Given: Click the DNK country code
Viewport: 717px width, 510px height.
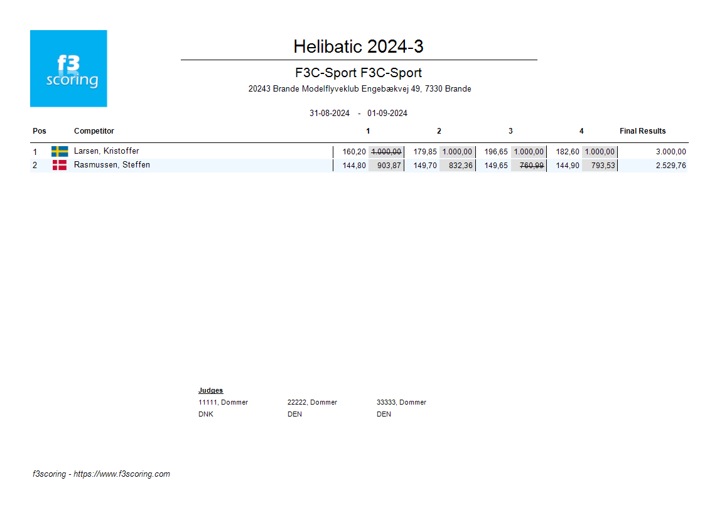Looking at the screenshot, I should 206,414.
